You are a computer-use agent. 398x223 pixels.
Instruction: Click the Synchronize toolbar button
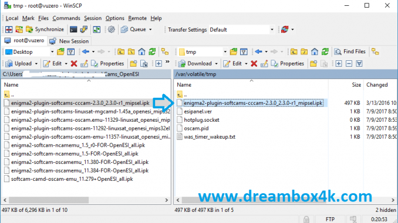[45, 29]
